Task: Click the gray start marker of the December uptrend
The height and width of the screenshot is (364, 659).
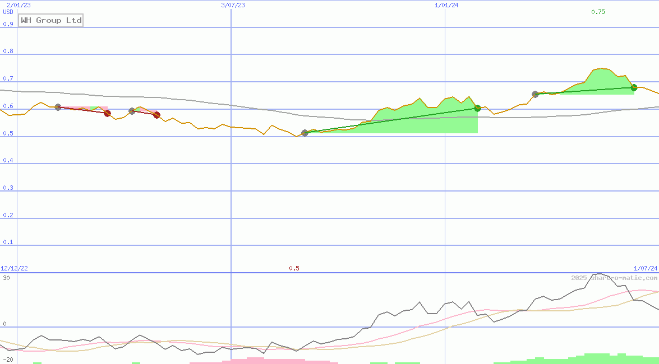Action: pos(305,133)
